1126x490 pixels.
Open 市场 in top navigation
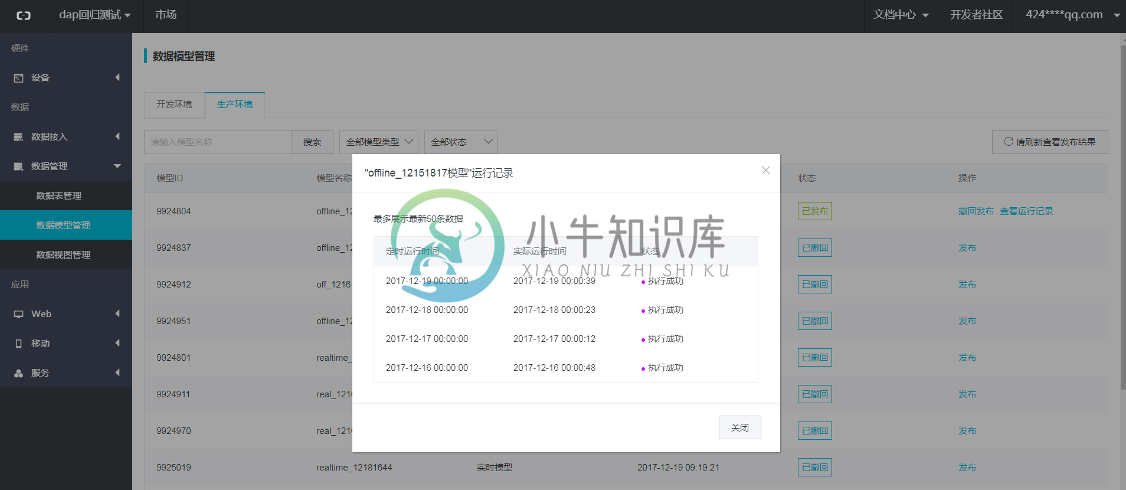click(166, 15)
